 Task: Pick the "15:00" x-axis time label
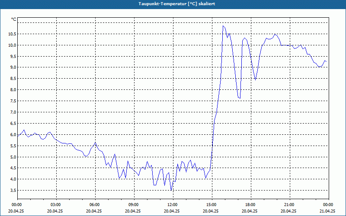pyautogui.click(x=211, y=205)
